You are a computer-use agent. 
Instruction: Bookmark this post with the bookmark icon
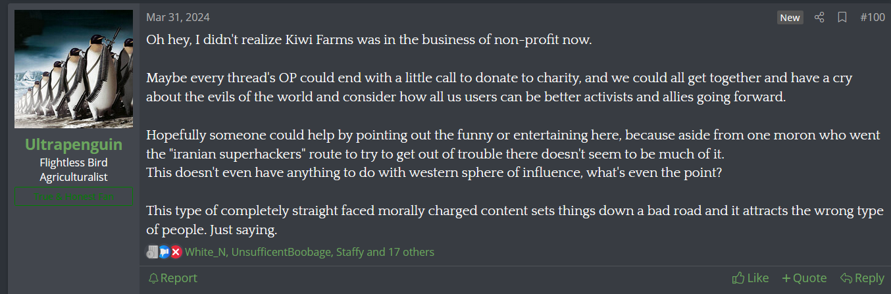pos(842,18)
